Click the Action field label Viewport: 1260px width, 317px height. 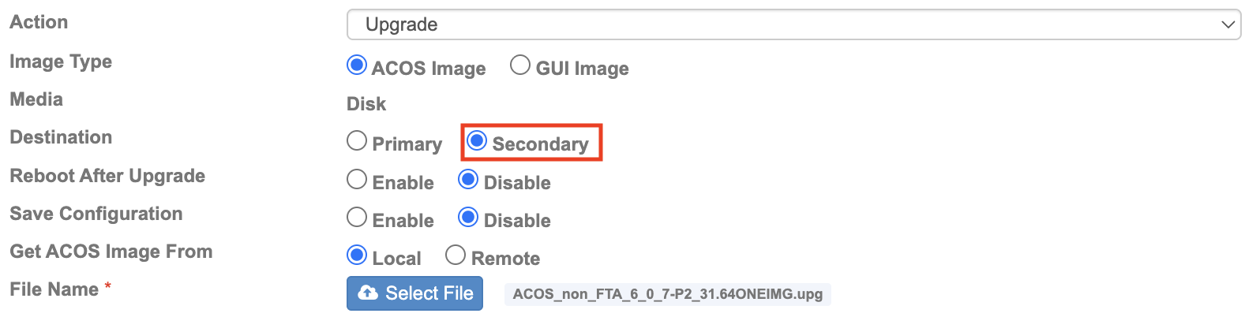click(x=39, y=22)
